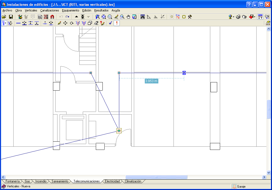Click the save diskette icon

point(11,17)
